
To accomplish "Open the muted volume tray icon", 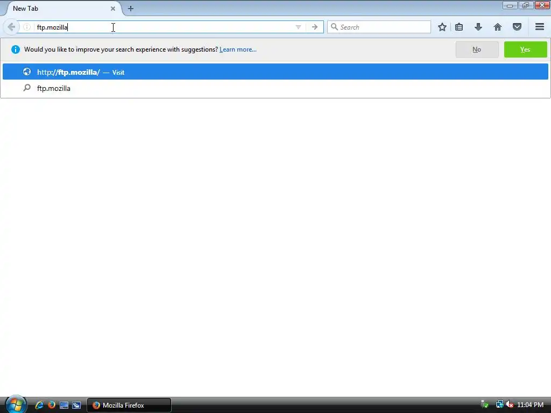I will [x=509, y=404].
